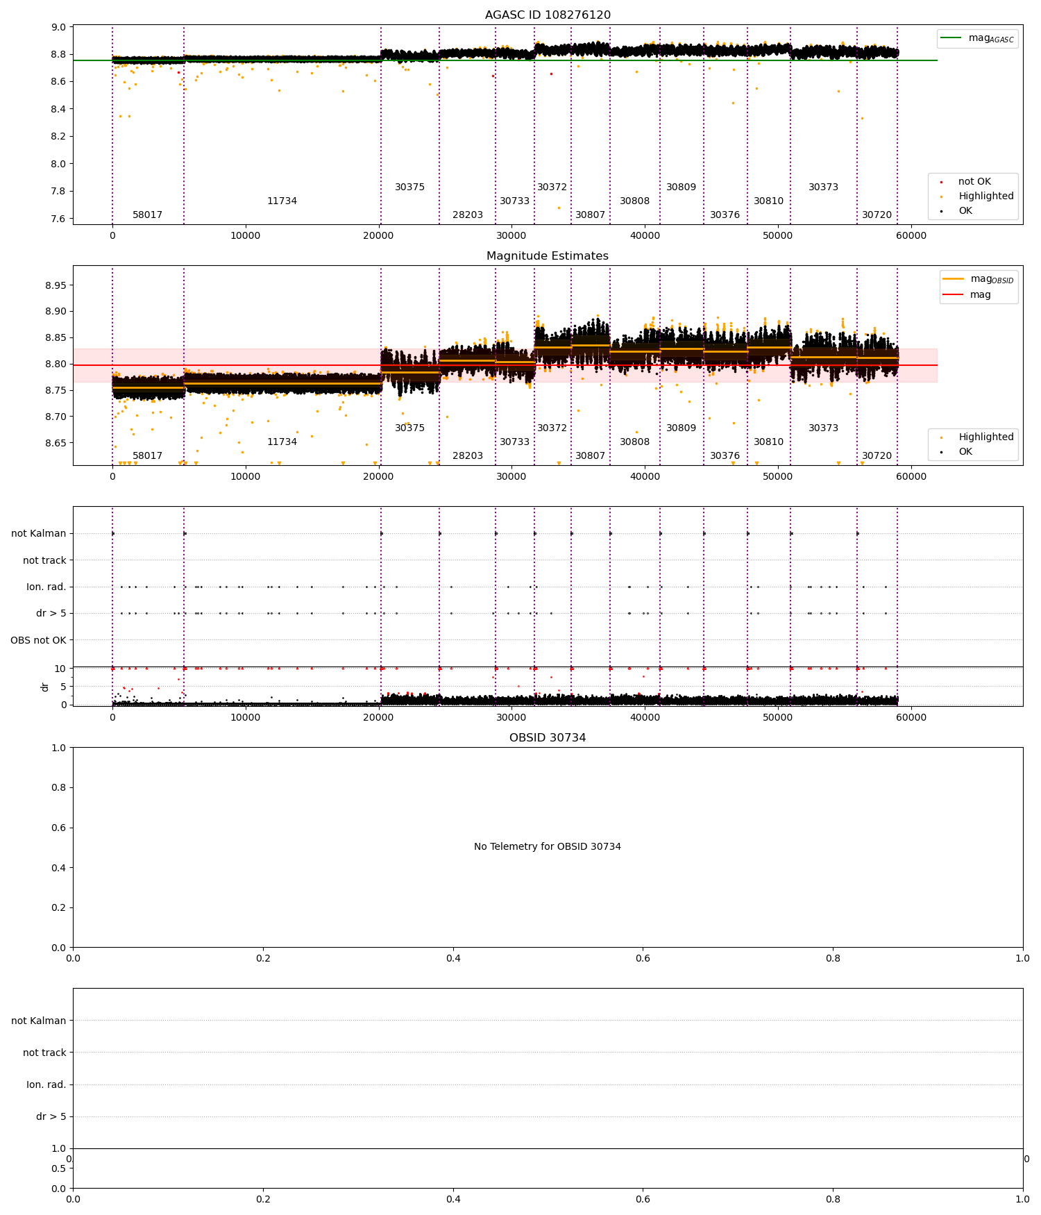
Task: Click label 30733 in Magnitude Estimates plot
Action: click(514, 442)
